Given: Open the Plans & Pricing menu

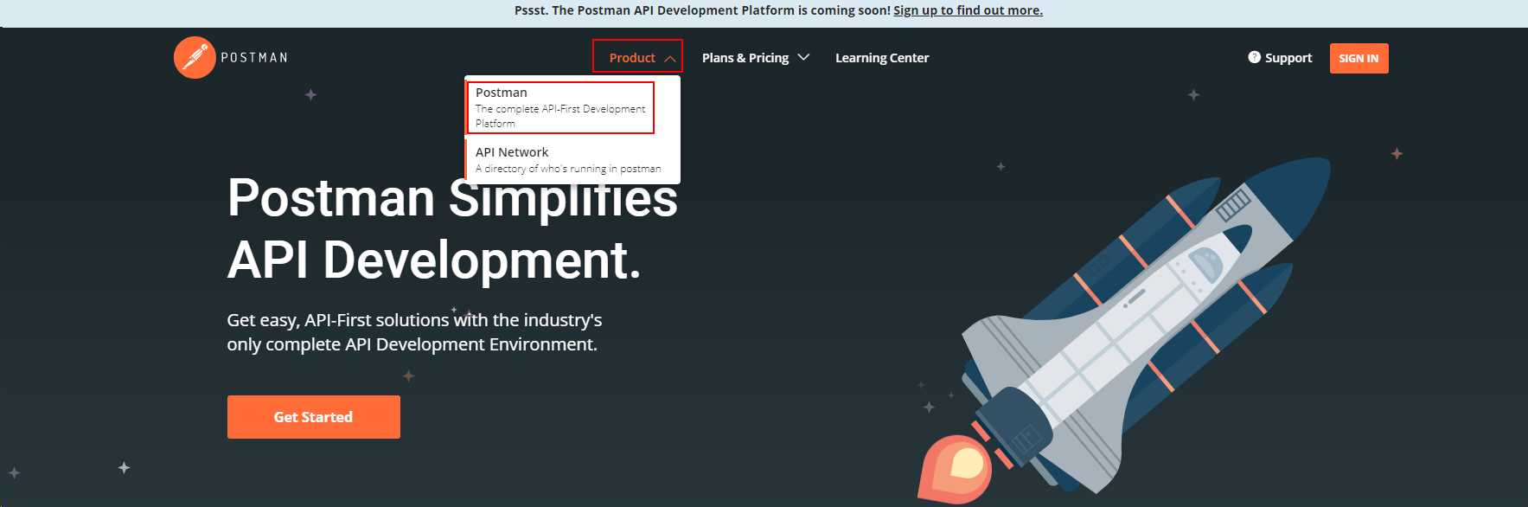Looking at the screenshot, I should (x=745, y=58).
